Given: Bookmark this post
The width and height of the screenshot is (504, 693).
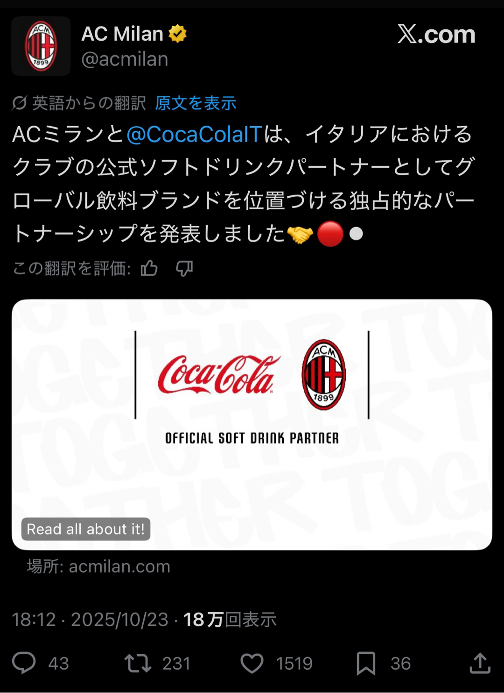Looking at the screenshot, I should 366,664.
